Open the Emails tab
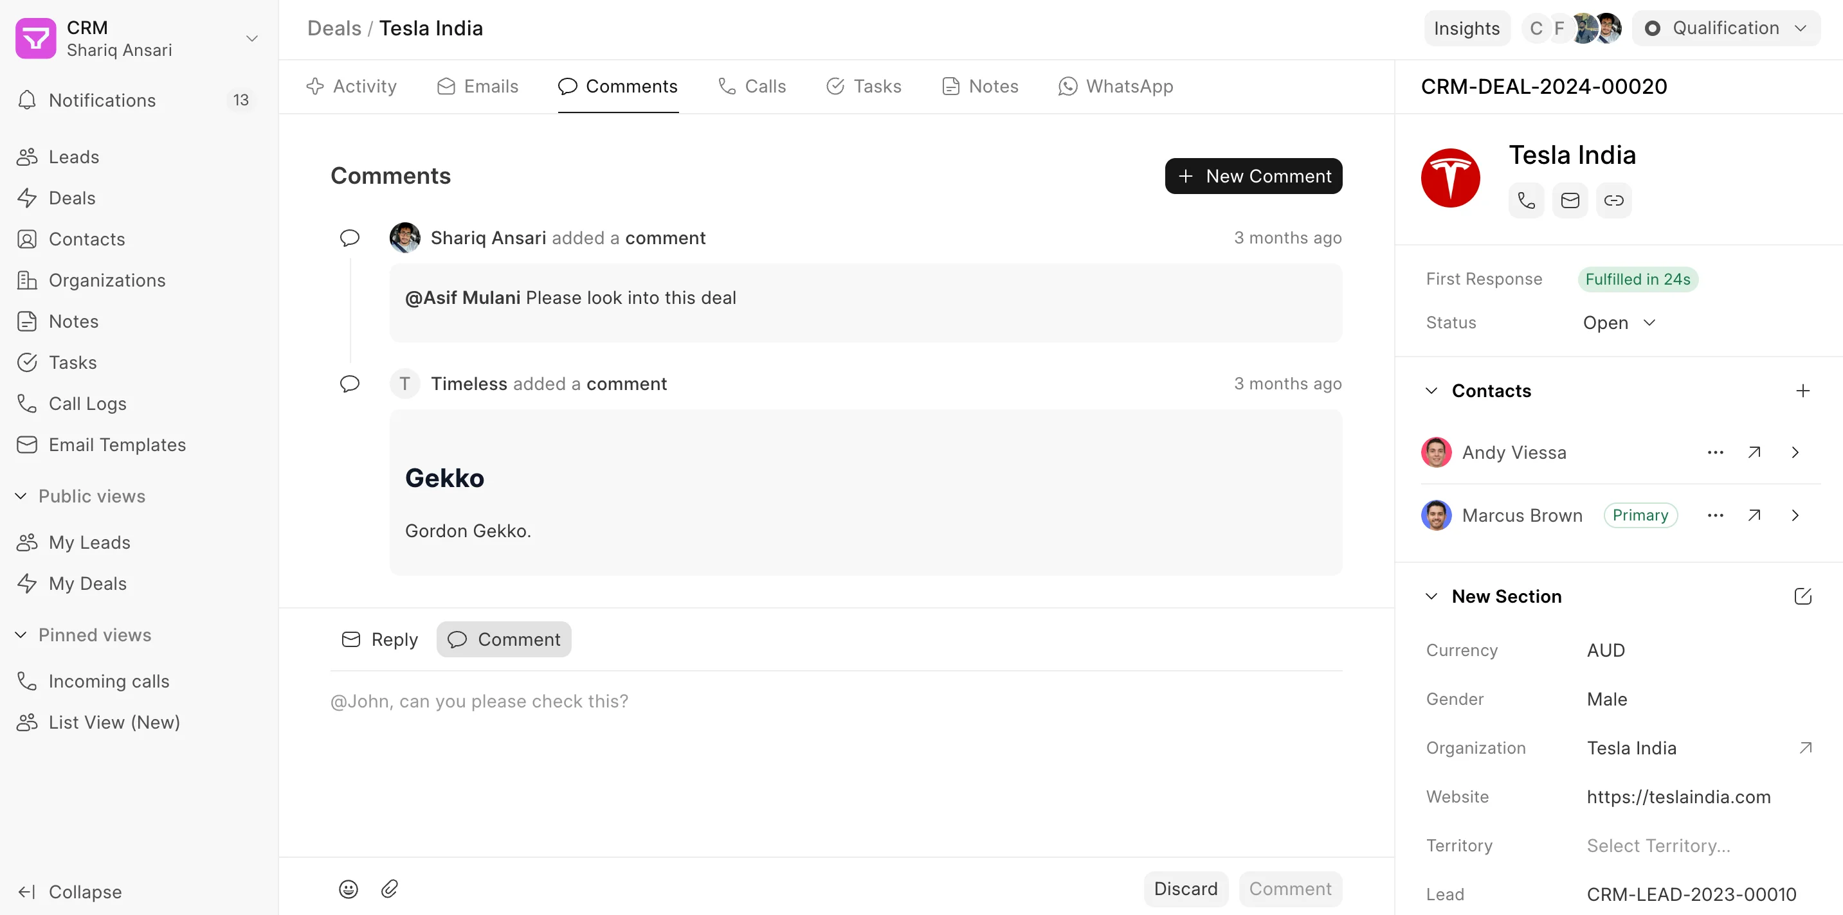 click(477, 87)
